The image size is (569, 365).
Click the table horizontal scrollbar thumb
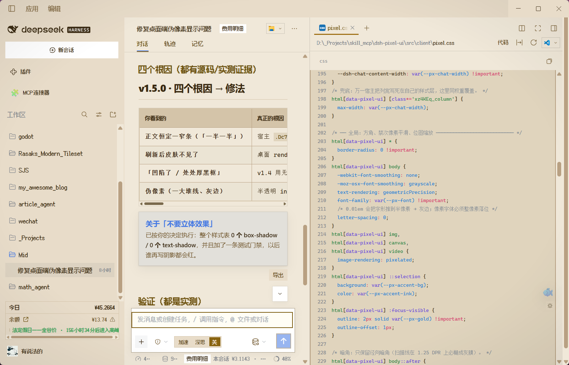(x=154, y=204)
